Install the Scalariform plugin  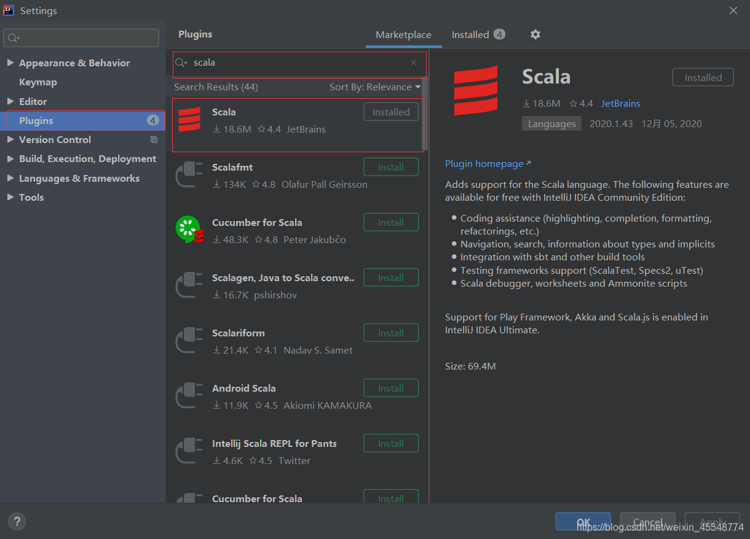click(391, 333)
